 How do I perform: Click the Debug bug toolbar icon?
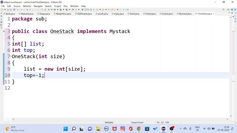point(49,10)
